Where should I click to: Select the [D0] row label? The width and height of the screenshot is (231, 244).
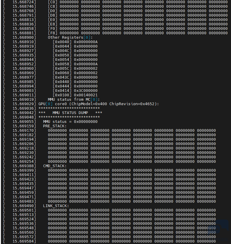coord(53,11)
